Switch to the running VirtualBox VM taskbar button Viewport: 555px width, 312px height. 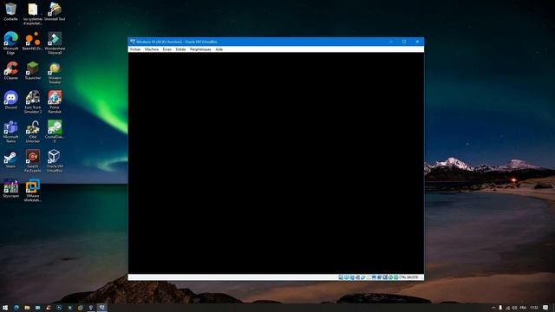(102, 308)
